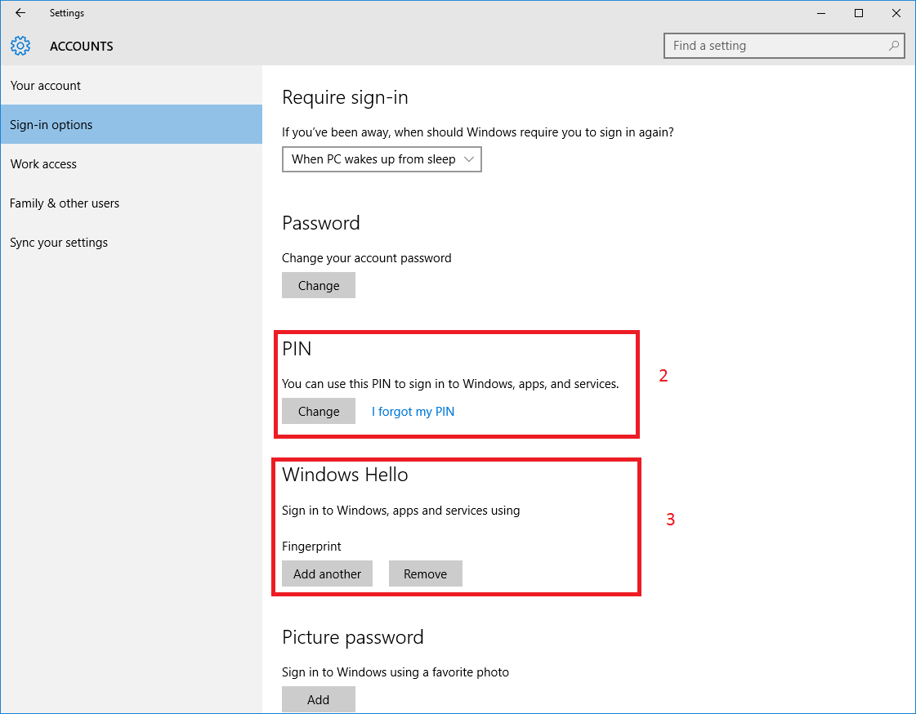Open Sync your settings
This screenshot has height=714, width=916.
pos(132,243)
